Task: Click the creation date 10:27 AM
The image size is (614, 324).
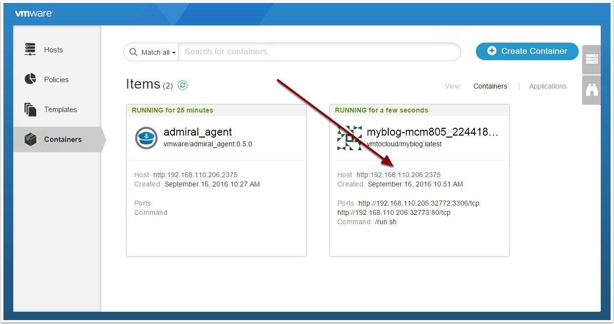Action: coord(212,184)
